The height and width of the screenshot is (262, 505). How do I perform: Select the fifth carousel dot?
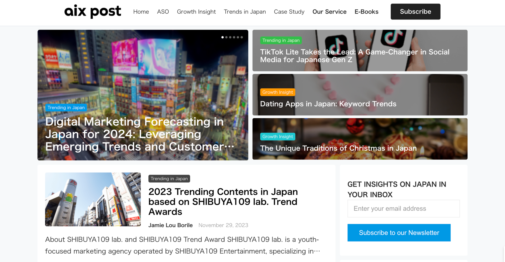point(238,37)
